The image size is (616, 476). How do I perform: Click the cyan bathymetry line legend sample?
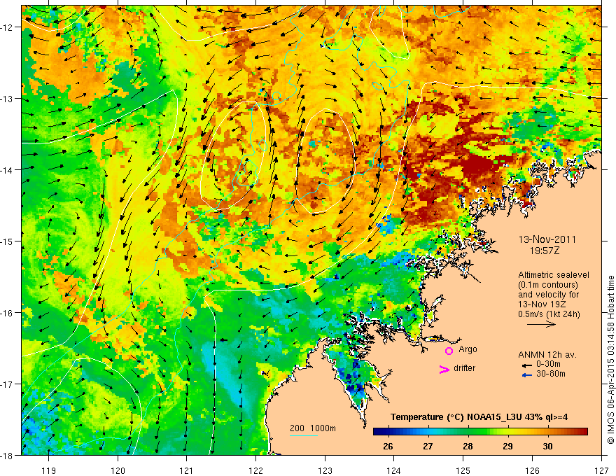pyautogui.click(x=304, y=435)
